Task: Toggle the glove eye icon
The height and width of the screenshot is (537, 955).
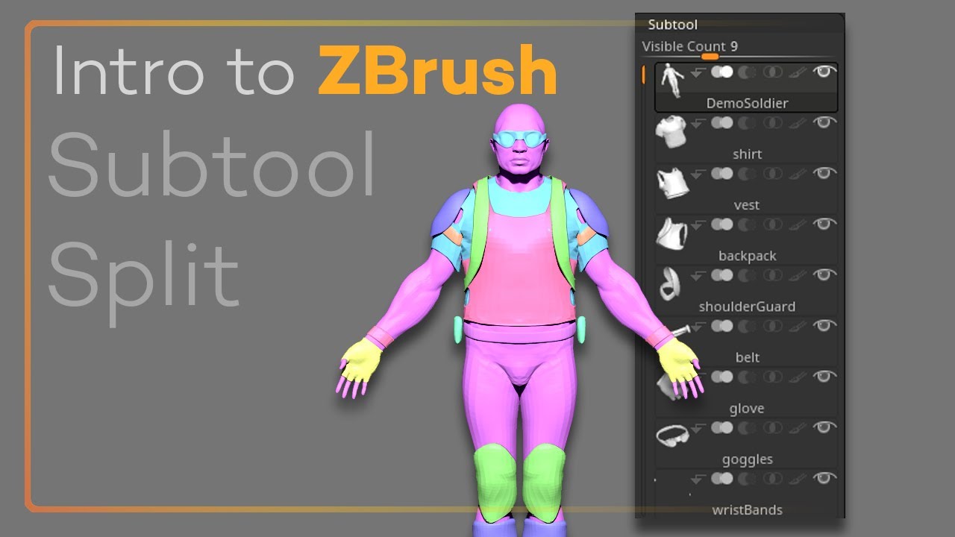Action: coord(824,377)
